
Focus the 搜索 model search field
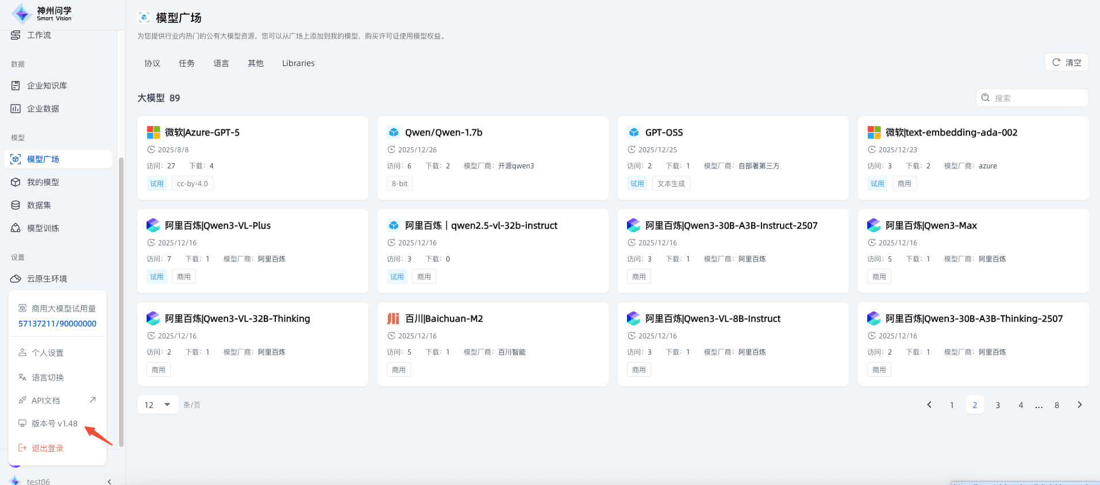[1032, 98]
